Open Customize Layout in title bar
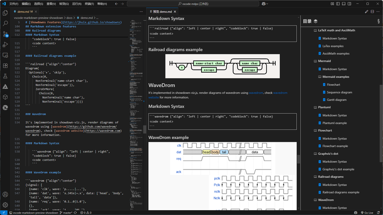Viewport: 383px width, 215px height. tap(332, 4)
